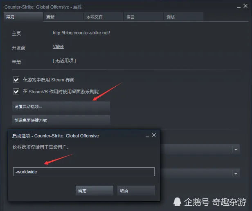Close the CS:GO properties window
This screenshot has width=252, height=211.
click(x=245, y=6)
